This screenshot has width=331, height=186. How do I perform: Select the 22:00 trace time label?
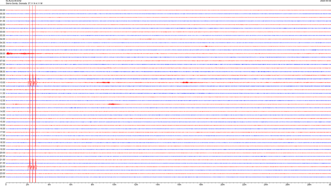coord(2,167)
